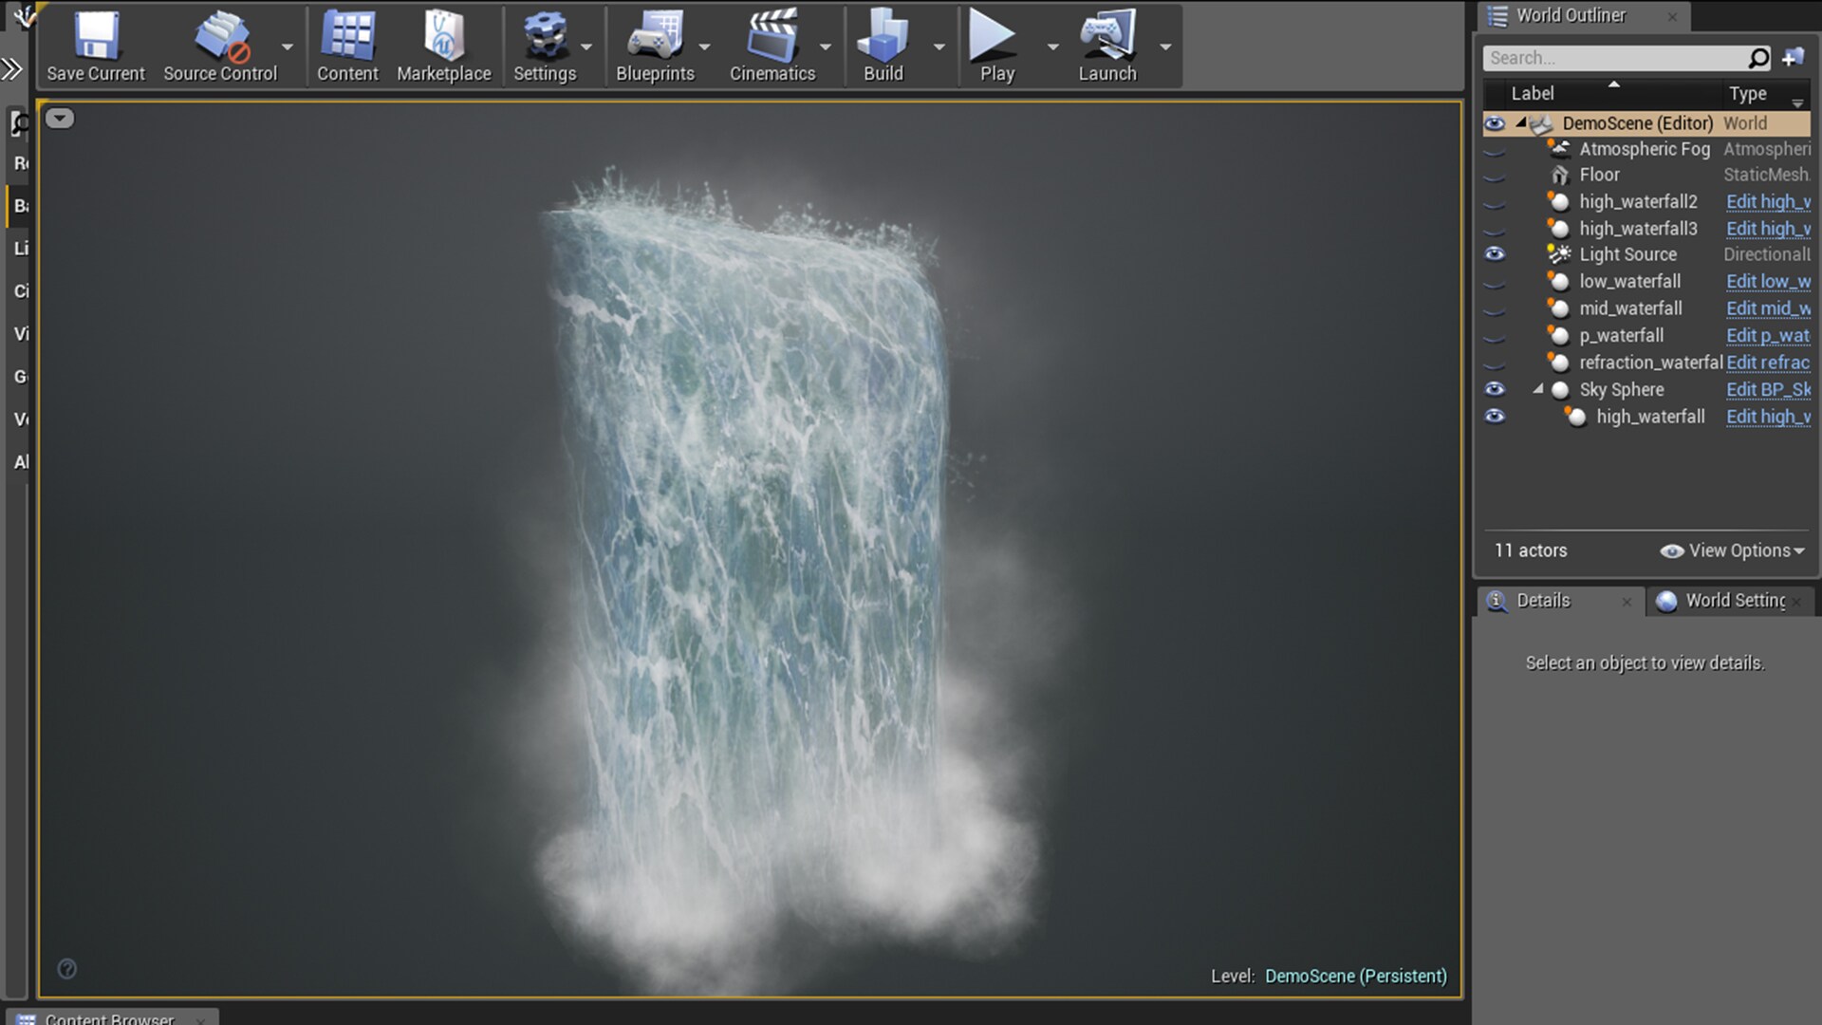Hide the Sky Sphere actor

click(x=1496, y=389)
